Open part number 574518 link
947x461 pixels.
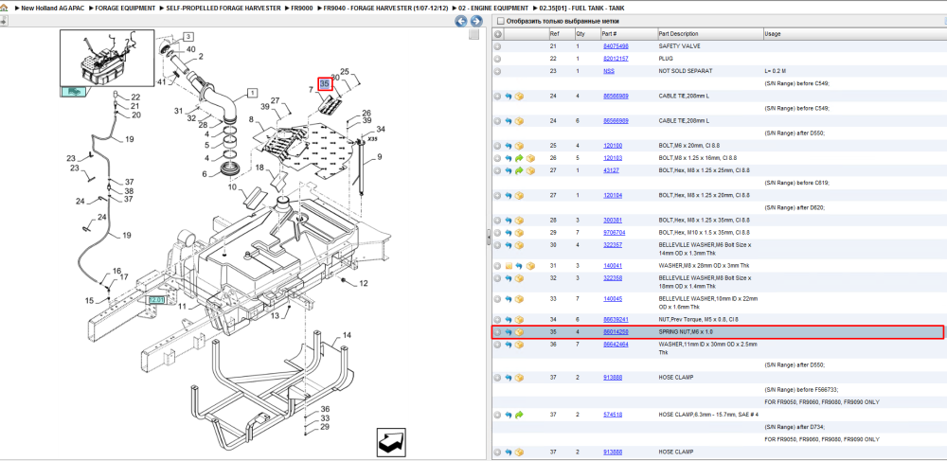pyautogui.click(x=613, y=415)
